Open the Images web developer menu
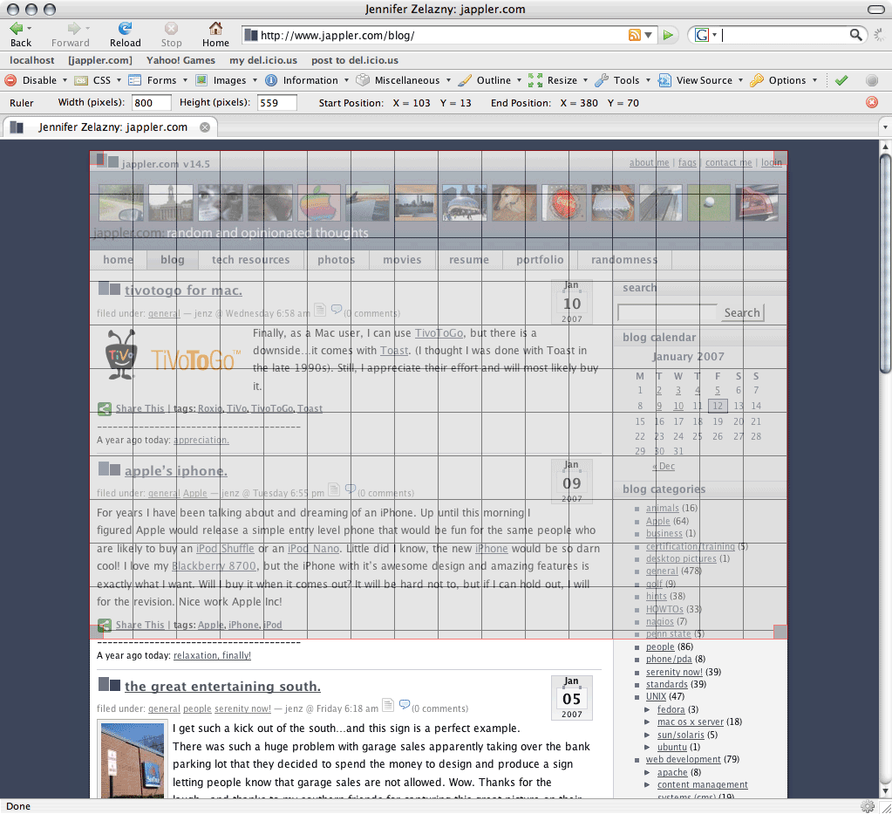The width and height of the screenshot is (892, 814). [x=226, y=80]
